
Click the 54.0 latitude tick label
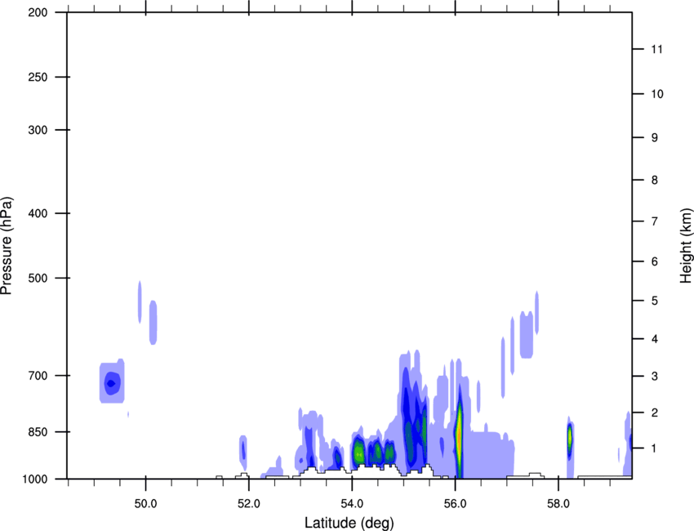[x=352, y=504]
